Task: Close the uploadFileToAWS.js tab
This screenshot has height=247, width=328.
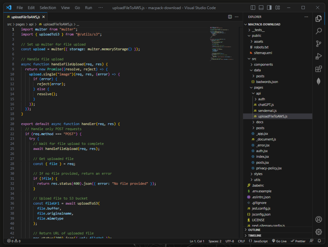Action: click(x=43, y=17)
